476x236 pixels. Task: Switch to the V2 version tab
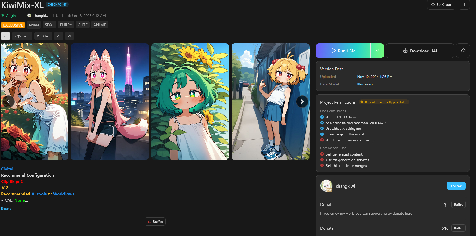[59, 36]
